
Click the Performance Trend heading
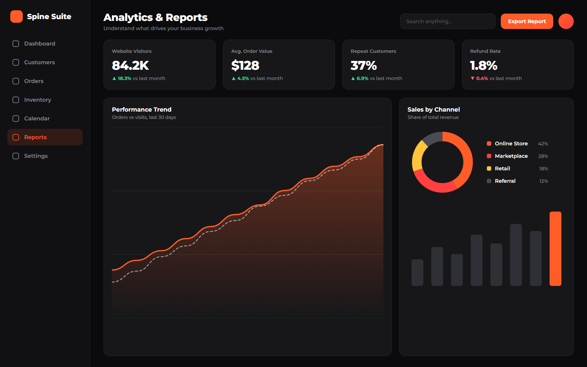[x=142, y=109]
